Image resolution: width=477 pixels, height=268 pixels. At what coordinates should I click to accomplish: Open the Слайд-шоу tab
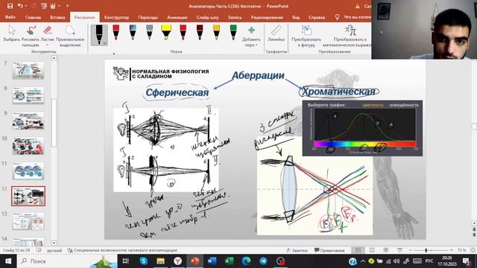[x=207, y=17]
